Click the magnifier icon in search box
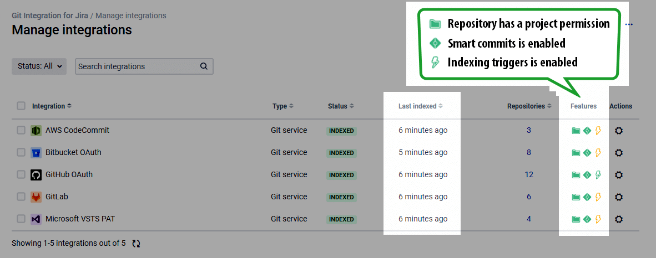 click(204, 66)
